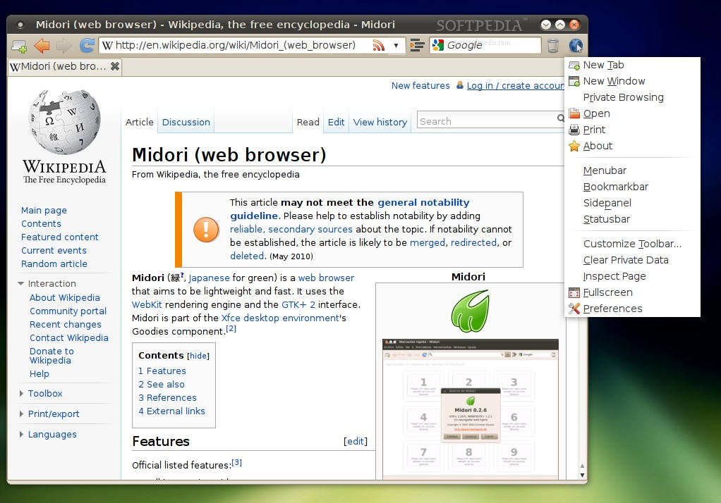This screenshot has height=503, width=721.
Task: Toggle the Bookmarkbar option
Action: click(632, 187)
